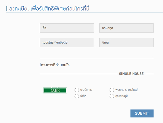Click the ลงทะเบียนเพื่อรับสิทธิพิเศษ heading
The image size is (163, 123).
49,8
